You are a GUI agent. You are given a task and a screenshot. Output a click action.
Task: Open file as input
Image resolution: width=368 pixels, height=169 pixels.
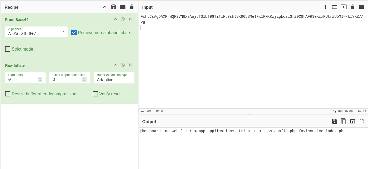pos(344,7)
